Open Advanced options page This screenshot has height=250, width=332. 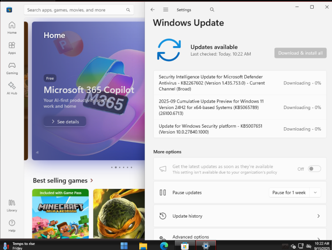240,234
